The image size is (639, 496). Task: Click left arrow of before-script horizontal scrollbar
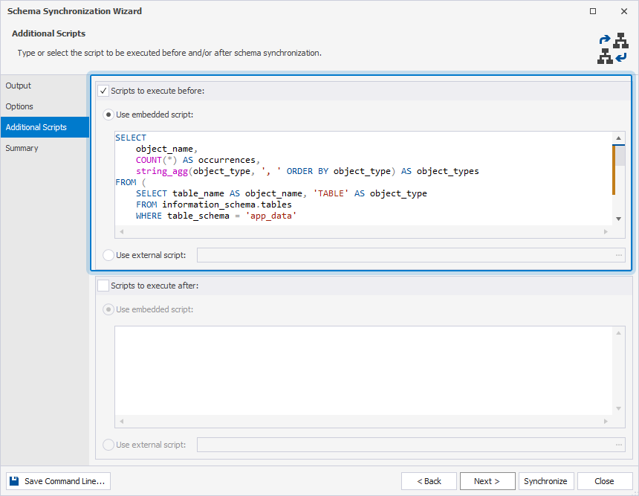[x=121, y=232]
